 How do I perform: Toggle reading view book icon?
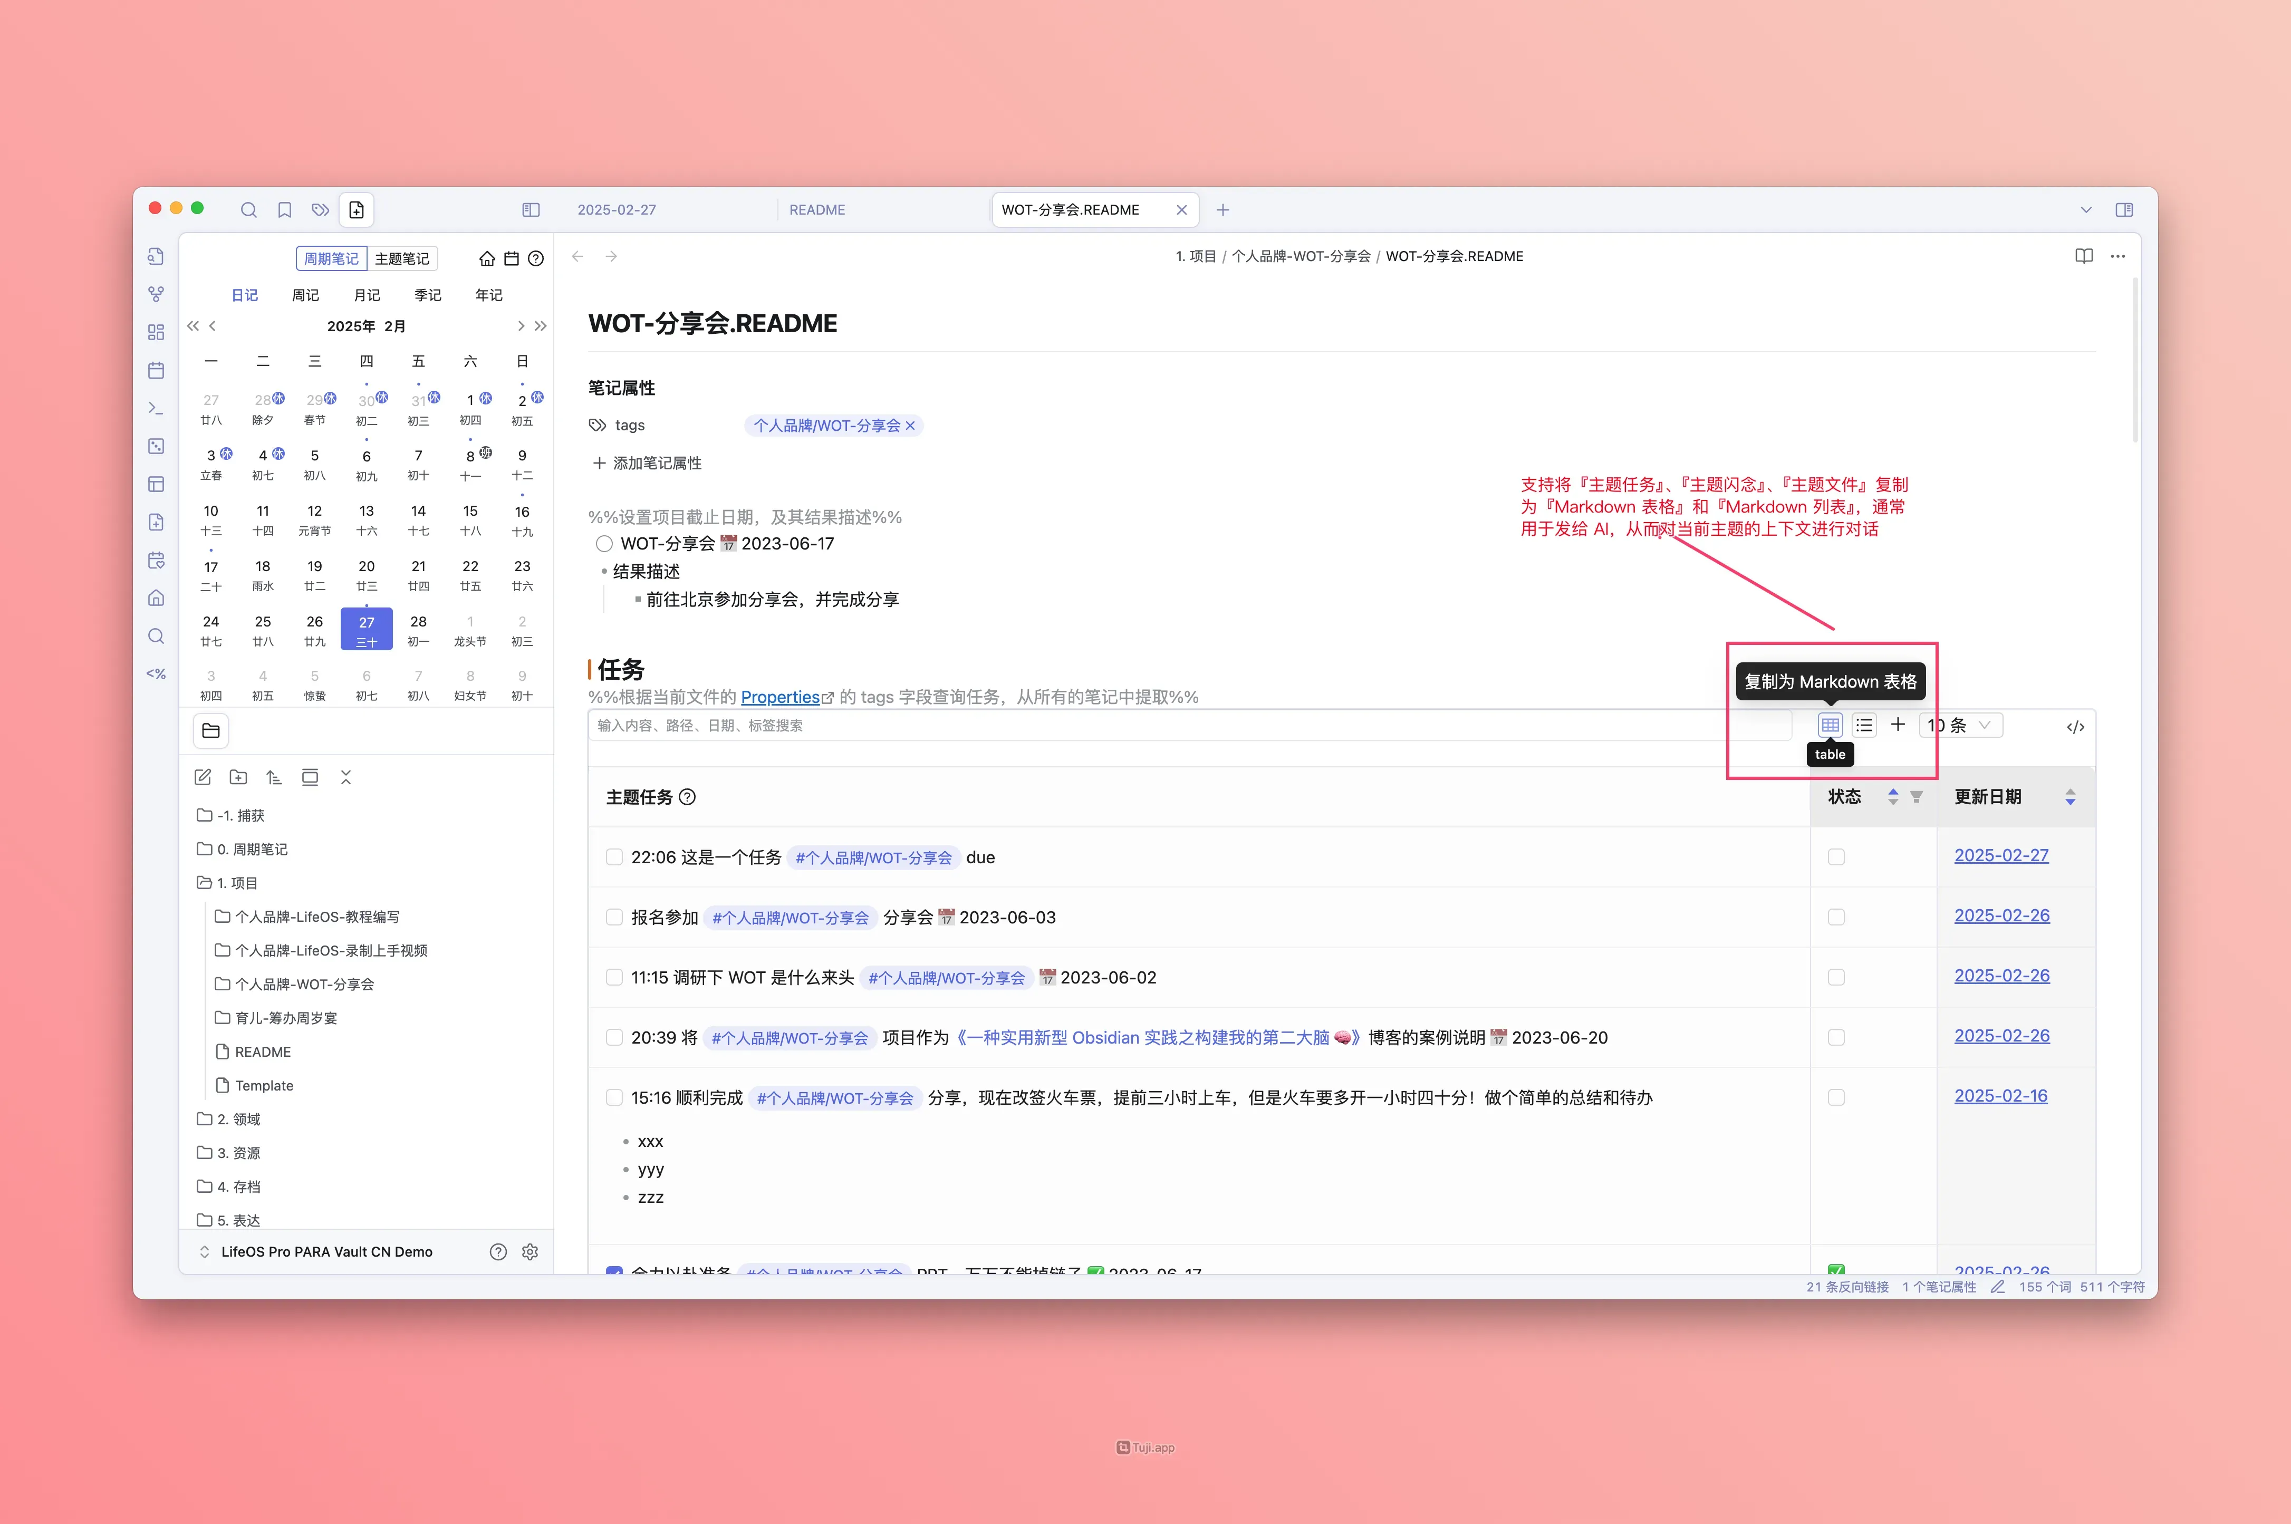tap(2083, 257)
